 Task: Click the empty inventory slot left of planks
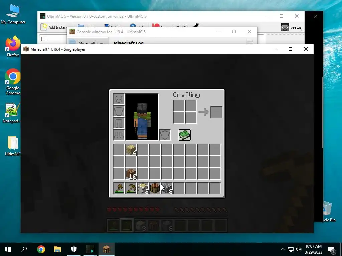coord(119,150)
